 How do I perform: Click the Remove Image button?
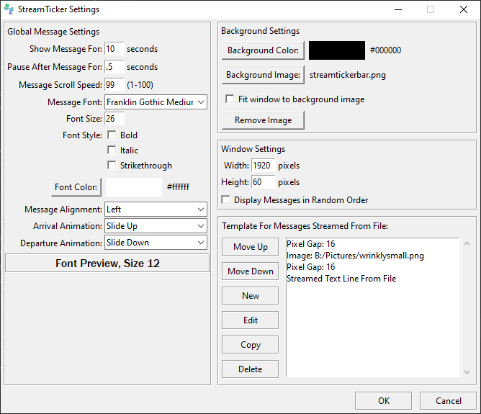(x=263, y=120)
